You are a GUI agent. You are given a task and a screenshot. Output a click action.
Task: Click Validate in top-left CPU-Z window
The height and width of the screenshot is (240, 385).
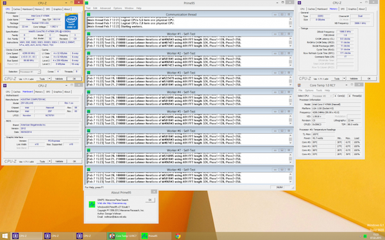pos(59,79)
